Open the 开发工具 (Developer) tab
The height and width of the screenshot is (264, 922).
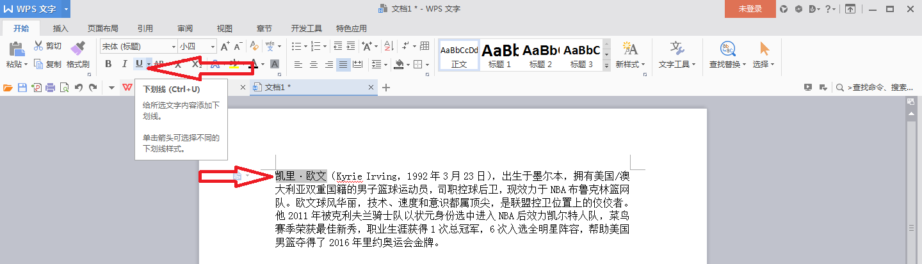click(307, 28)
